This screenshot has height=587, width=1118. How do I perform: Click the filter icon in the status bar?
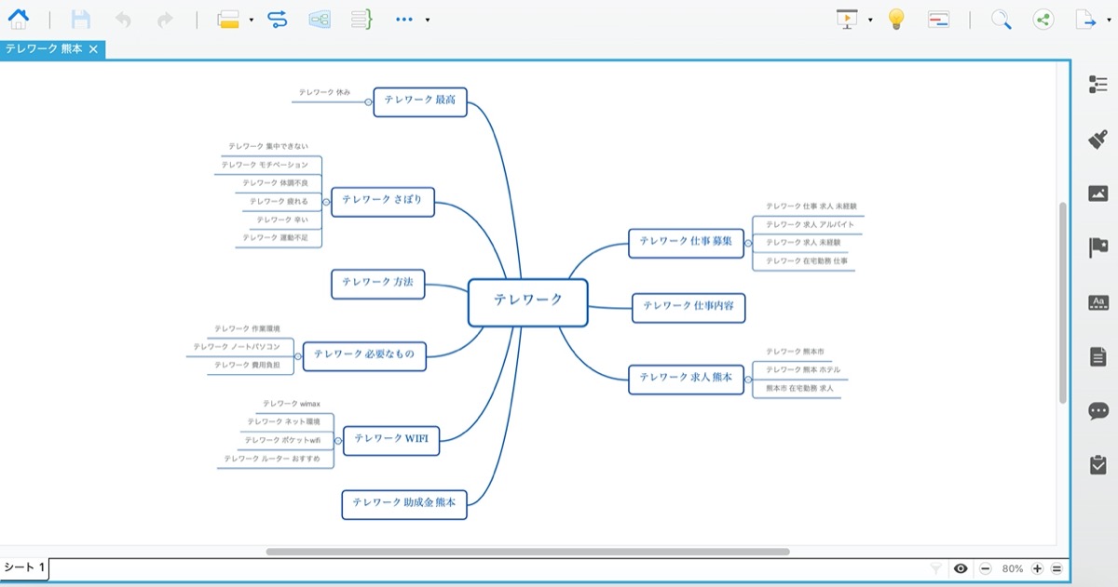pyautogui.click(x=936, y=568)
